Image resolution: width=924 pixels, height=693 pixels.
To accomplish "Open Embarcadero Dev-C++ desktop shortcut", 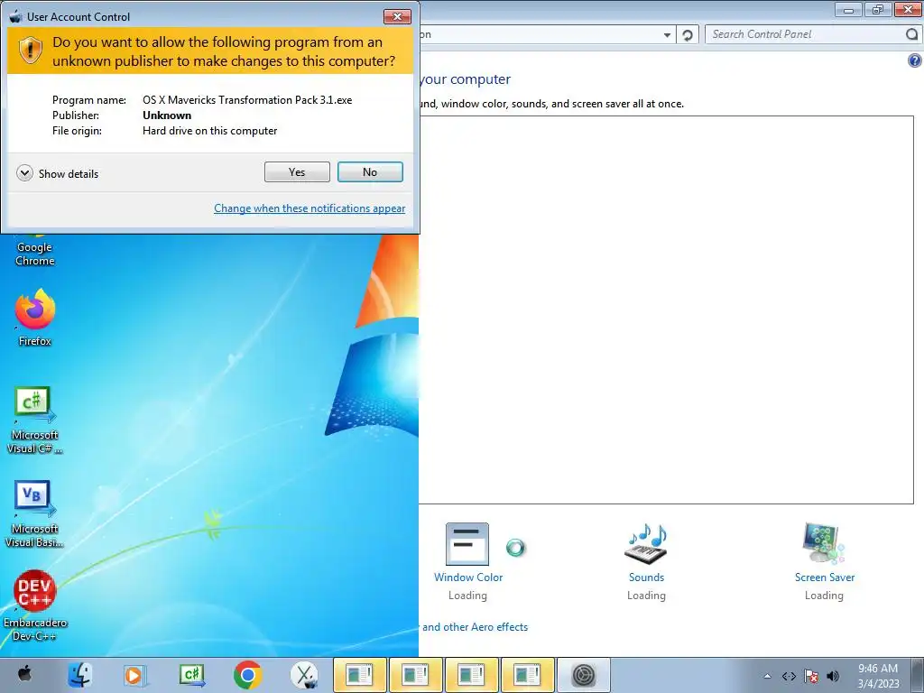I will tap(35, 605).
